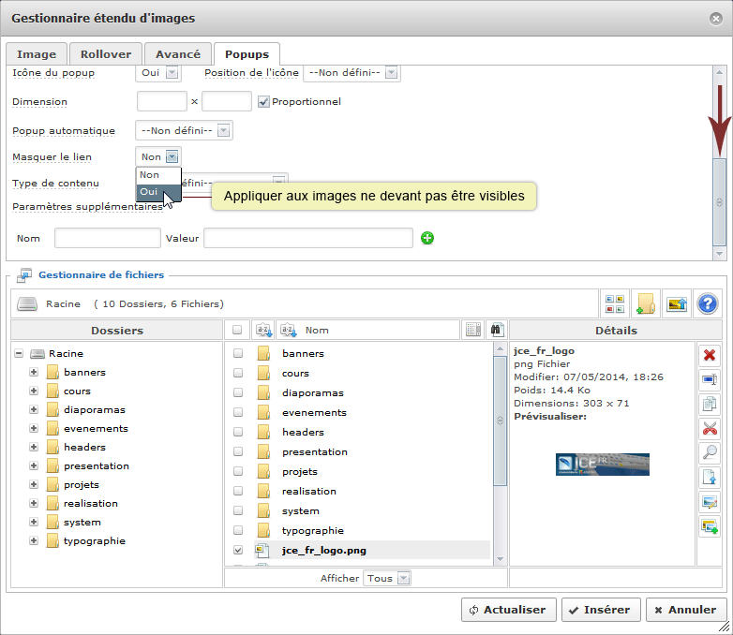733x635 pixels.
Task: Toggle the Proportionnel checkbox
Action: tap(263, 101)
